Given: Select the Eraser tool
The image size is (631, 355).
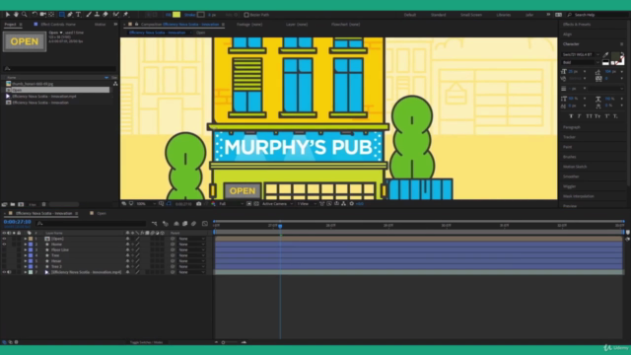Looking at the screenshot, I should click(x=105, y=15).
